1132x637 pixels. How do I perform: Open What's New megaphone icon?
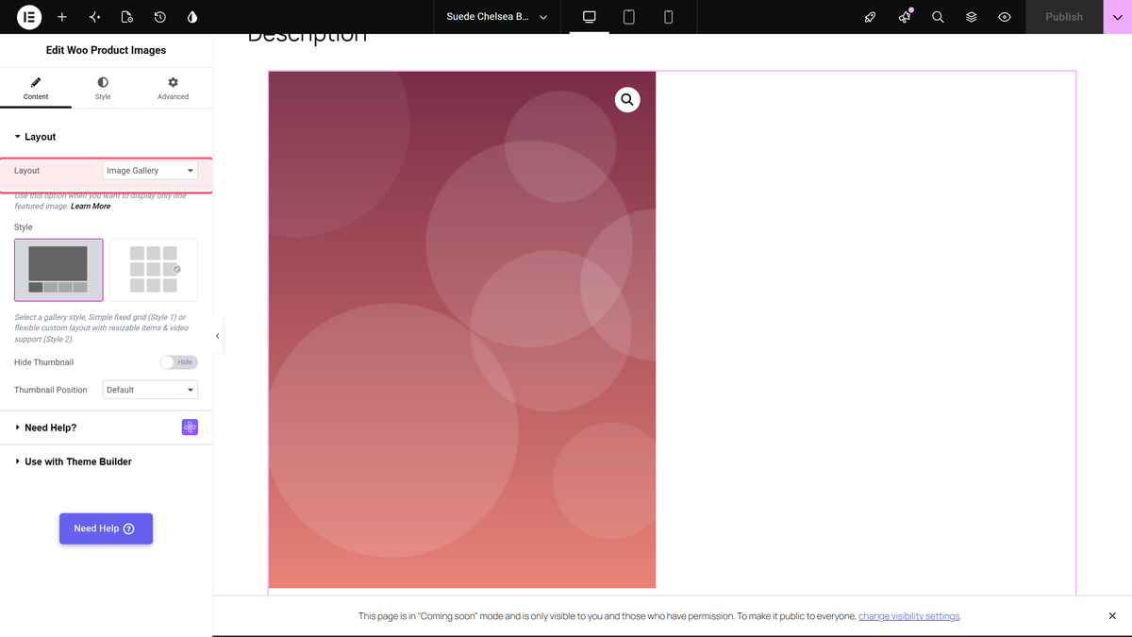coord(905,17)
